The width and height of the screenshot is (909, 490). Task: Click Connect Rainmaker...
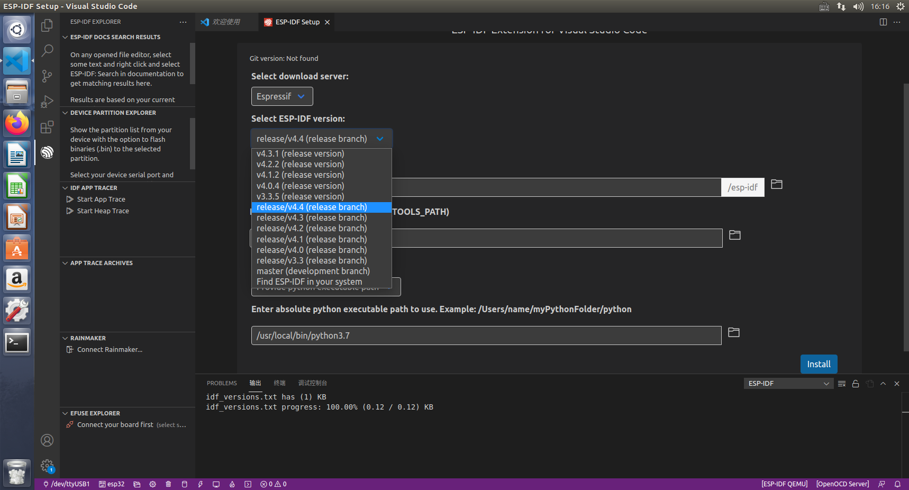click(x=110, y=350)
